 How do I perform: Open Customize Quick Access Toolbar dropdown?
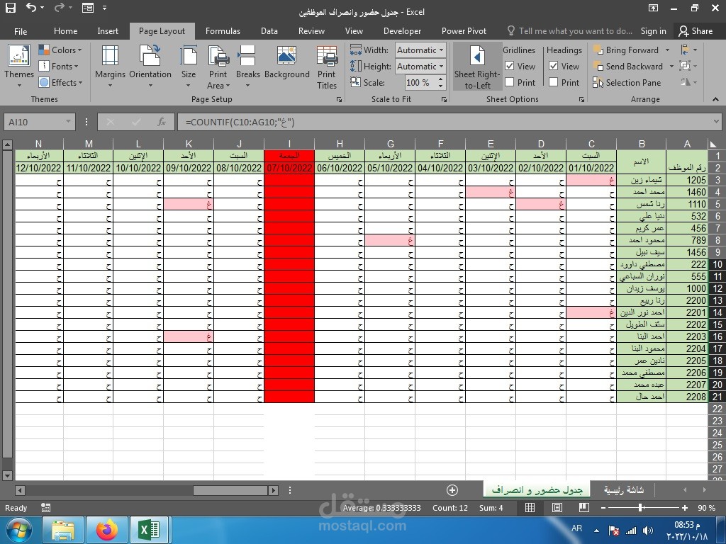[104, 7]
